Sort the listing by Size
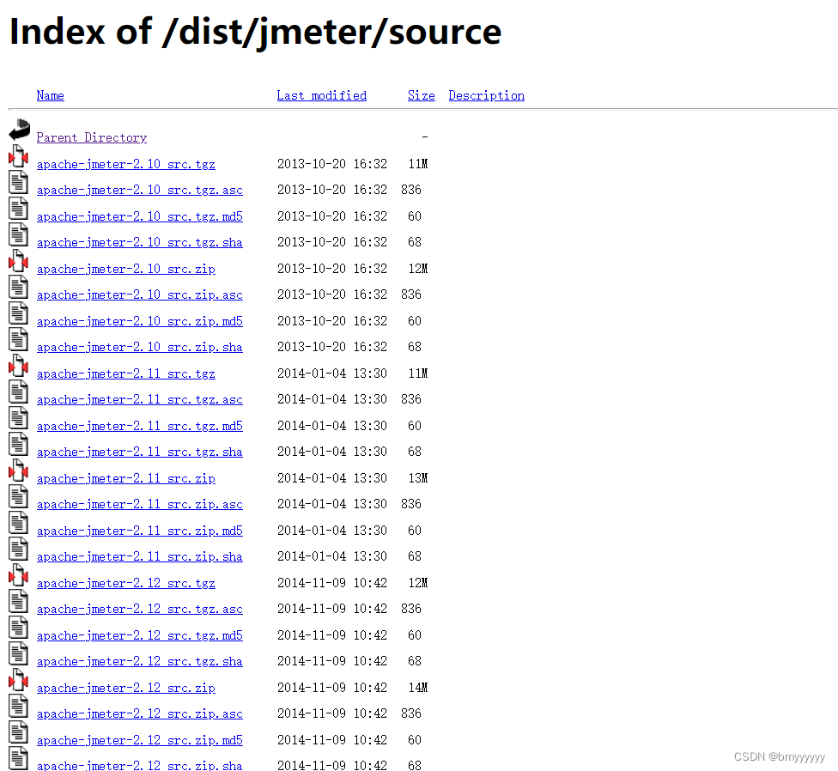The image size is (838, 771). point(421,95)
